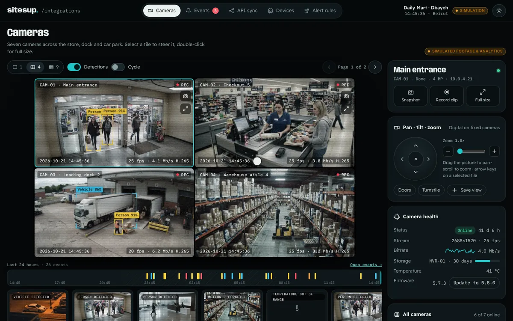Screen dimensions: 513x321
Task: Toggle the light/dark theme sun icon
Action: [499, 11]
